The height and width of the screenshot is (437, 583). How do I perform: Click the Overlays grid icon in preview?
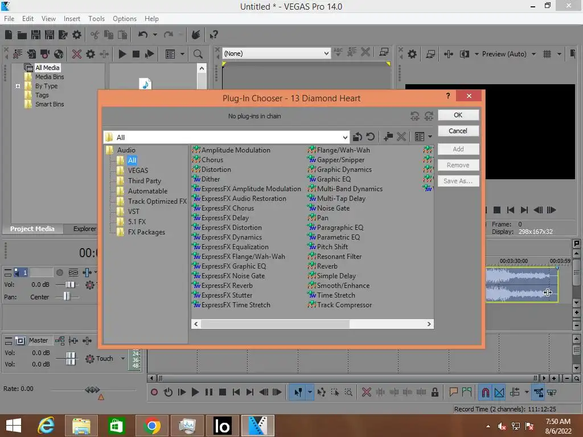pyautogui.click(x=547, y=54)
